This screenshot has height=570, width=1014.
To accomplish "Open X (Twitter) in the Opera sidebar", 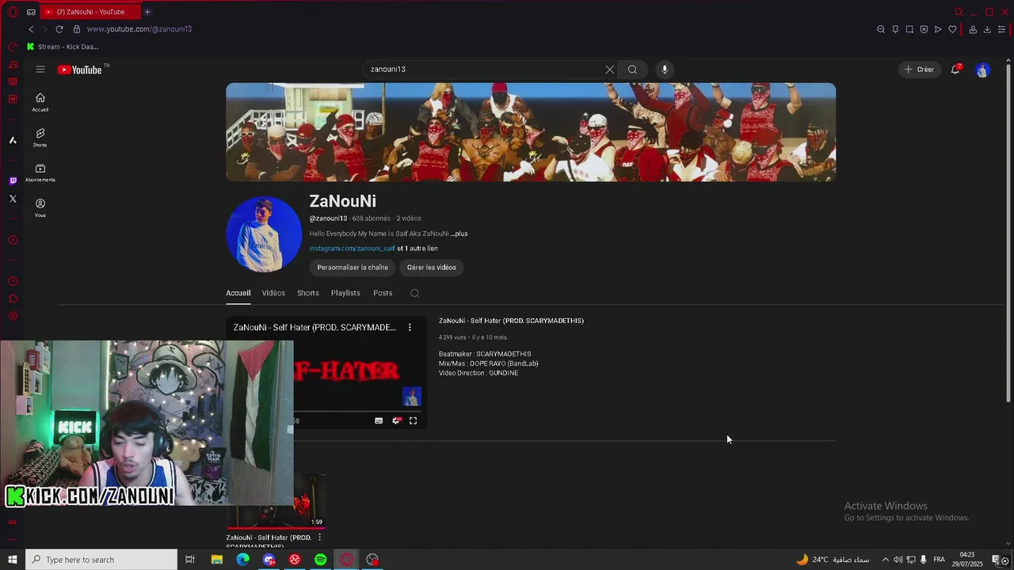I will click(13, 199).
